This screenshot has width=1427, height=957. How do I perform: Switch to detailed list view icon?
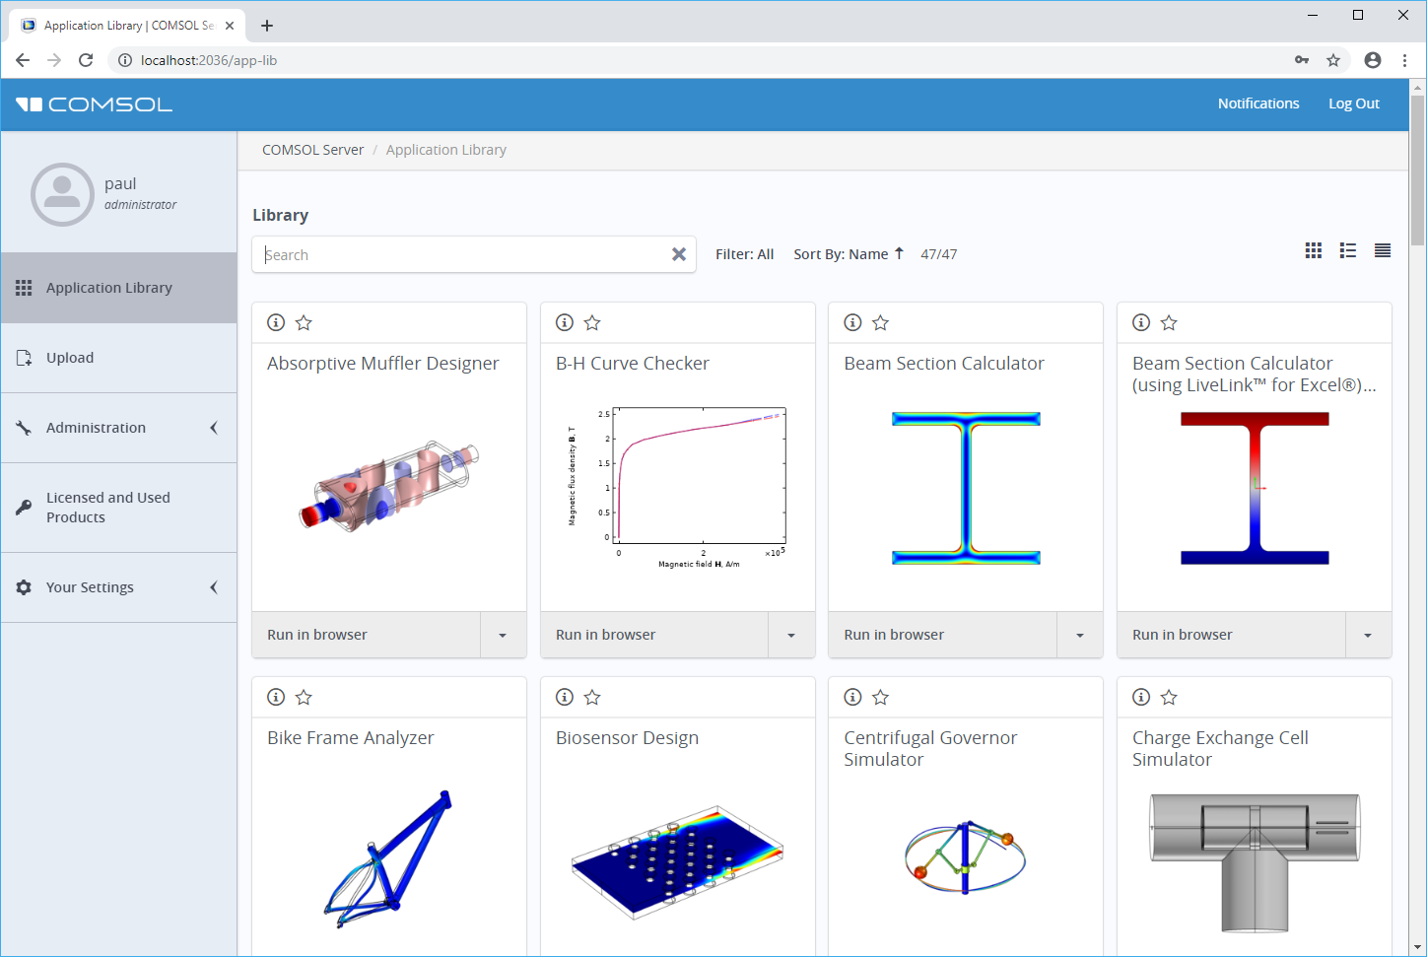point(1347,251)
